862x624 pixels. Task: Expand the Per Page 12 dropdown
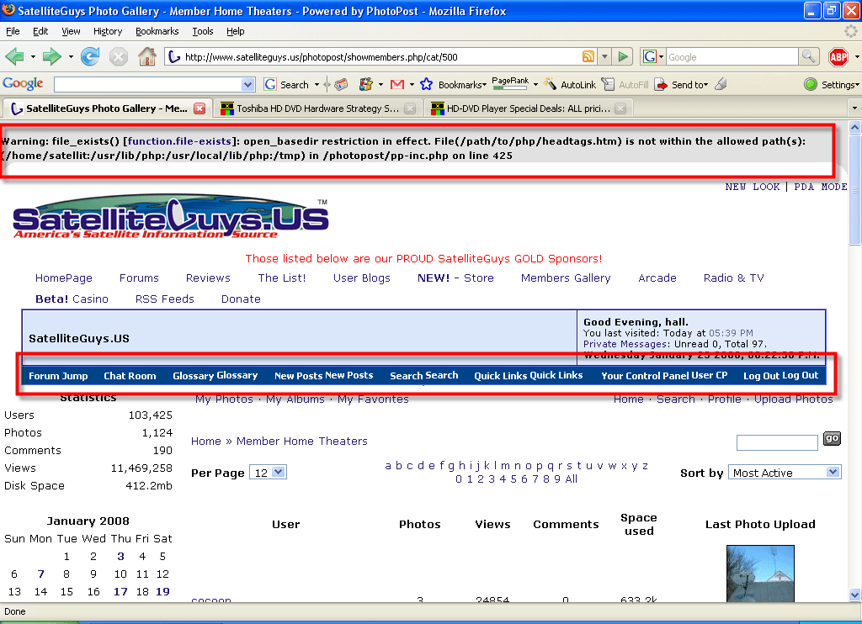coord(268,473)
